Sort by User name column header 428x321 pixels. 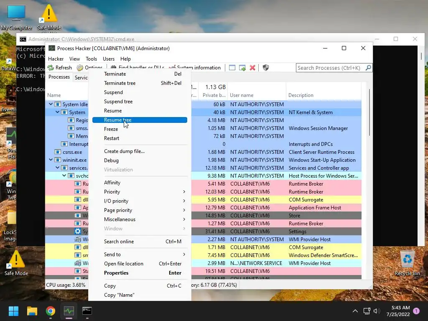click(242, 95)
